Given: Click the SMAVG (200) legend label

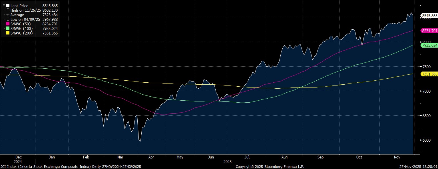Looking at the screenshot, I should tap(21, 33).
